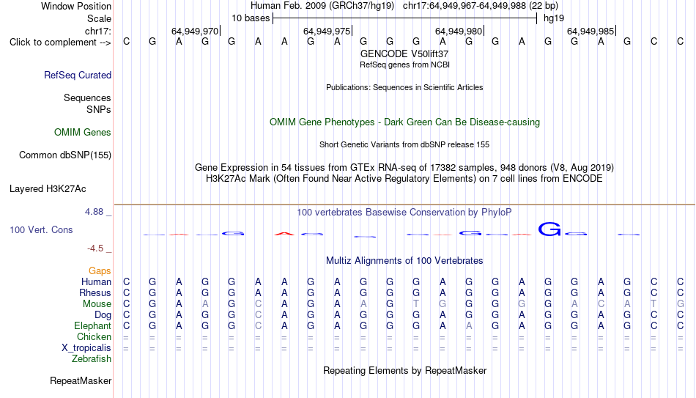Viewport: 696px width, 398px height.
Task: Click the 'Human Feb. 2009 (GRCh37/hg19)' assembly text
Action: pos(322,6)
